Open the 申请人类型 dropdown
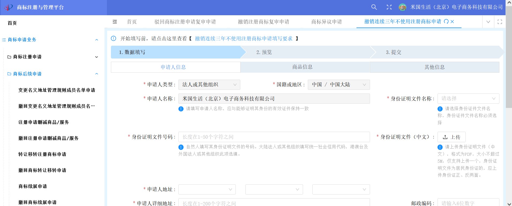Image resolution: width=512 pixels, height=206 pixels. coord(209,85)
